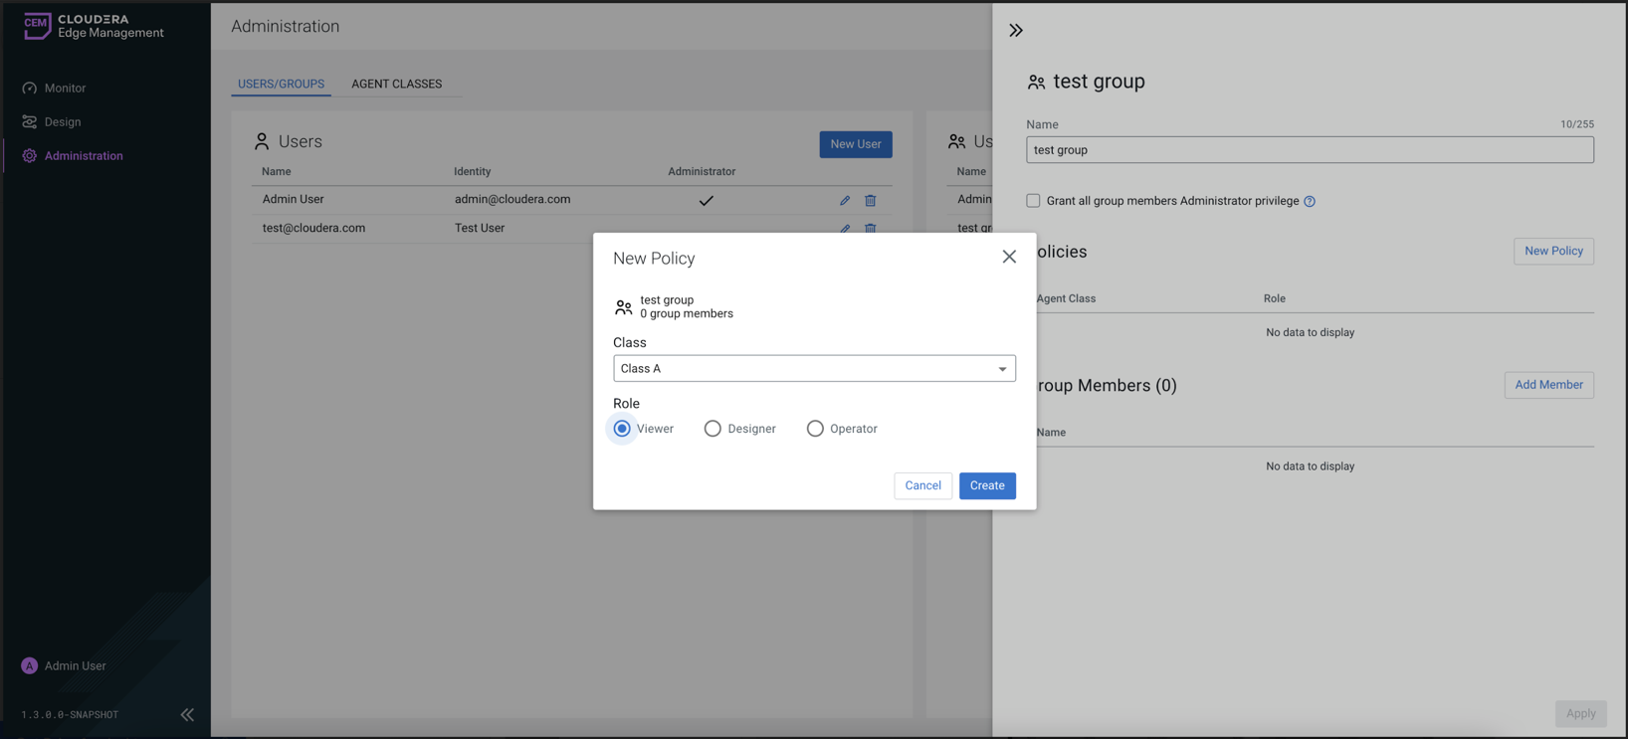1628x739 pixels.
Task: Collapse test group panel with double arrow
Action: click(x=1016, y=31)
